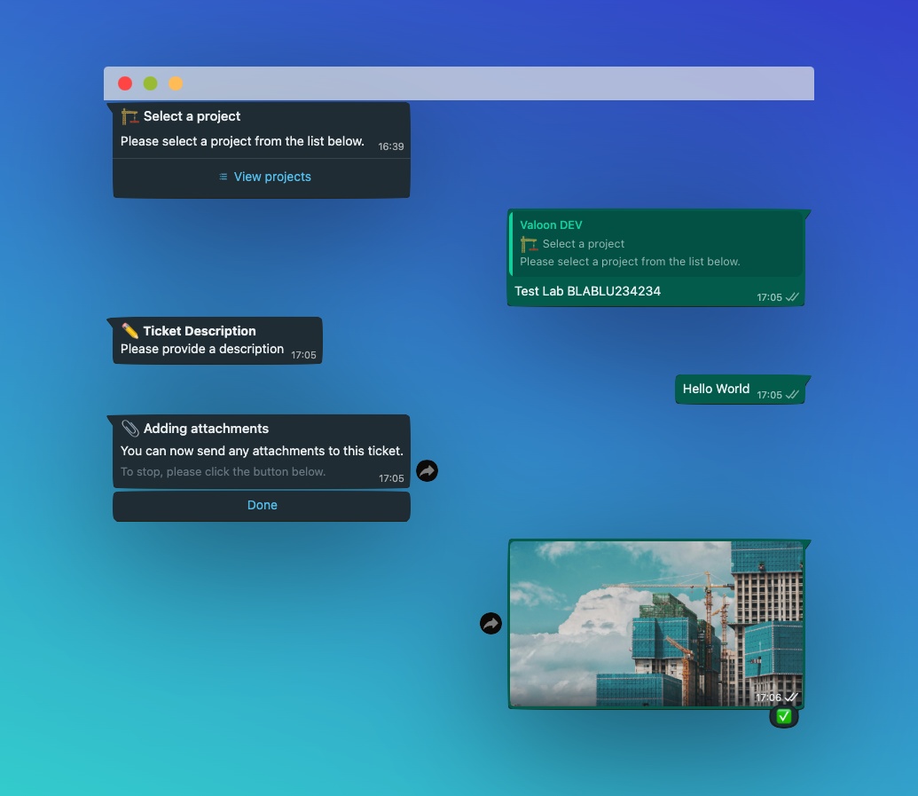Click the Valoon DEV sender name
Screen dimensions: 918x796
[x=551, y=225]
